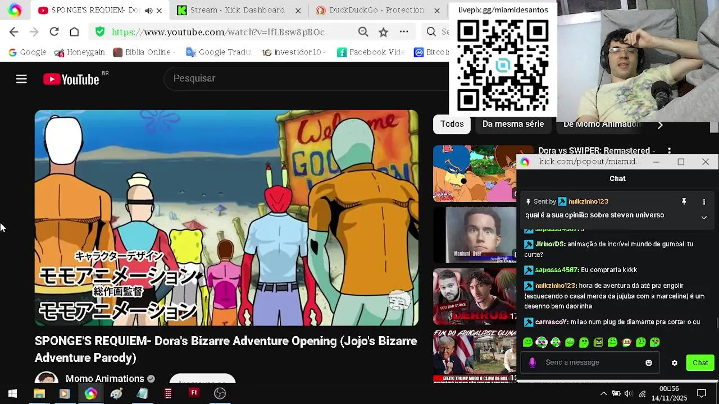Open the OBS Studio taskbar icon
Viewport: 719px width, 404px height.
click(220, 393)
